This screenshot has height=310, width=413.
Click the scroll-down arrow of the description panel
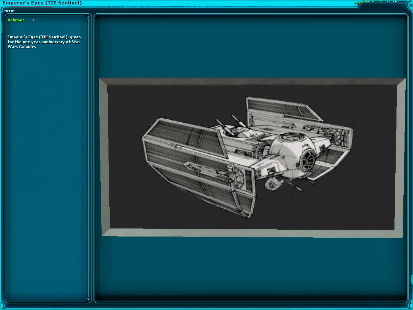[88, 300]
